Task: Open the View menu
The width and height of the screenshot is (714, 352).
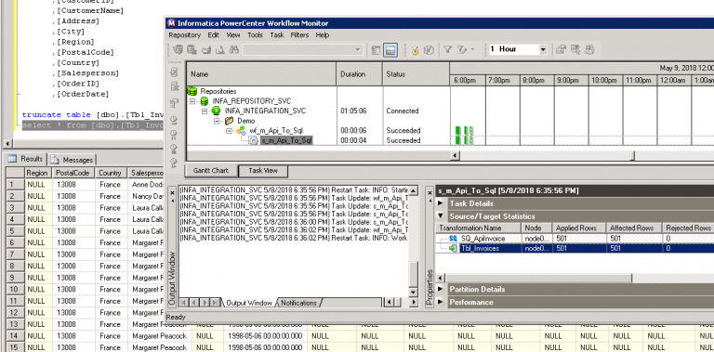Action: (x=233, y=35)
